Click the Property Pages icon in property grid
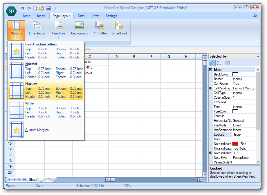 [x=227, y=63]
